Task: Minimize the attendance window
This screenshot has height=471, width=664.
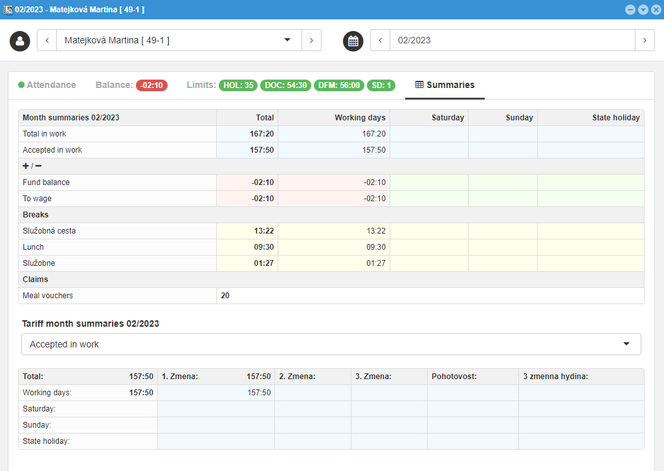Action: tap(630, 10)
